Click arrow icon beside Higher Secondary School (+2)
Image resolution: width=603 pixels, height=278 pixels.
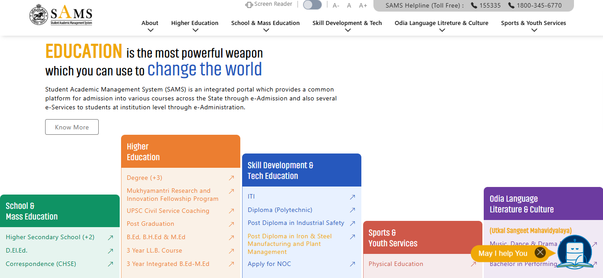(x=110, y=238)
